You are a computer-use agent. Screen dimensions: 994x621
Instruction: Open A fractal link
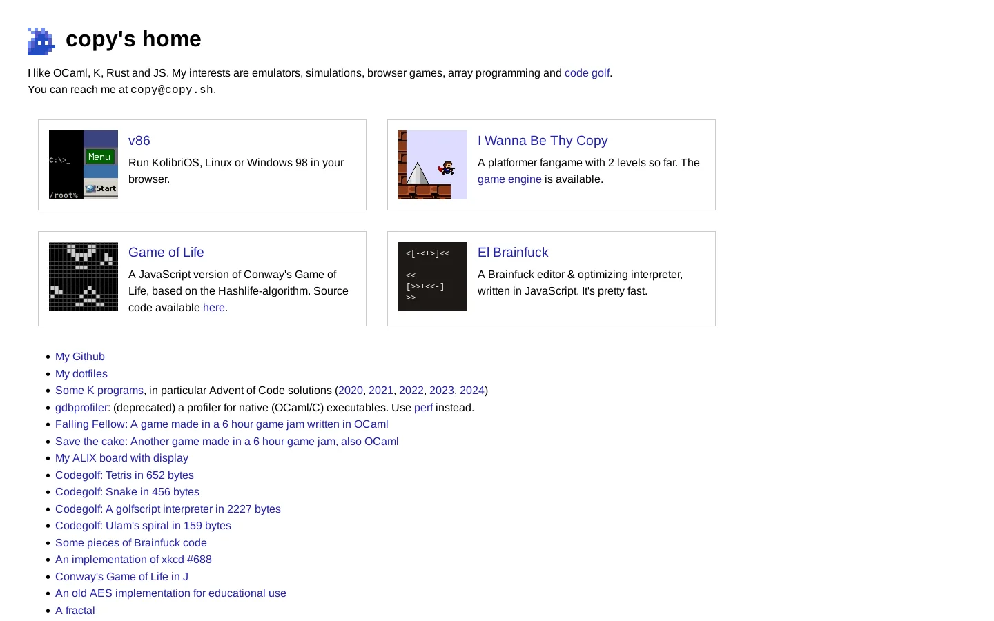(x=75, y=611)
